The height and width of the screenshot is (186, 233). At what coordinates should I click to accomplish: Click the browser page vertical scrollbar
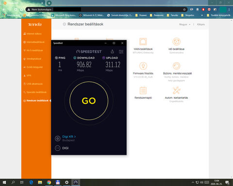(232, 99)
